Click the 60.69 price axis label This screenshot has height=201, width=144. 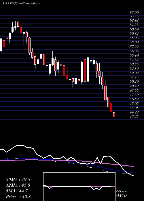coord(134,29)
